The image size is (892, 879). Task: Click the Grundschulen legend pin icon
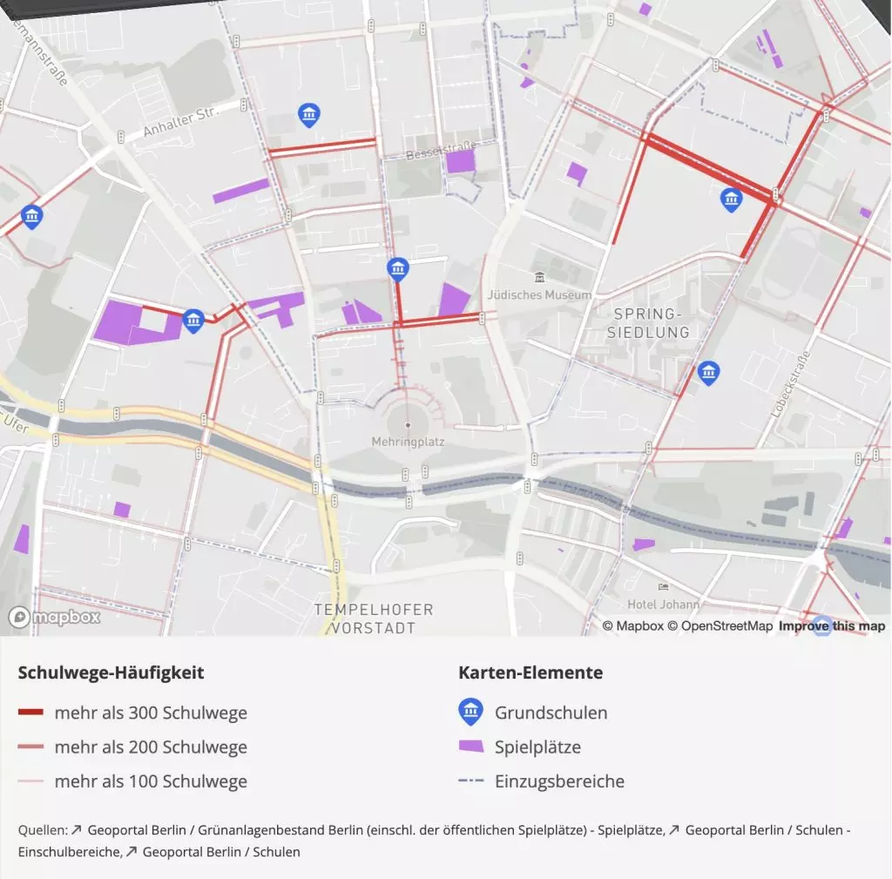pyautogui.click(x=470, y=712)
